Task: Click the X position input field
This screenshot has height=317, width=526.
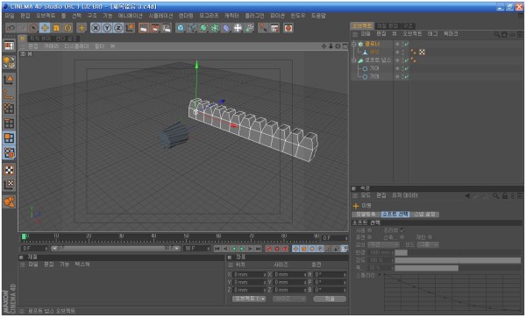Action: (249, 275)
